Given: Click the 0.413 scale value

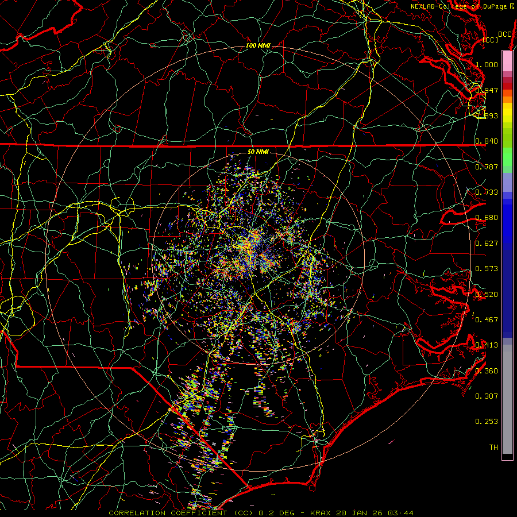Looking at the screenshot, I should [487, 345].
